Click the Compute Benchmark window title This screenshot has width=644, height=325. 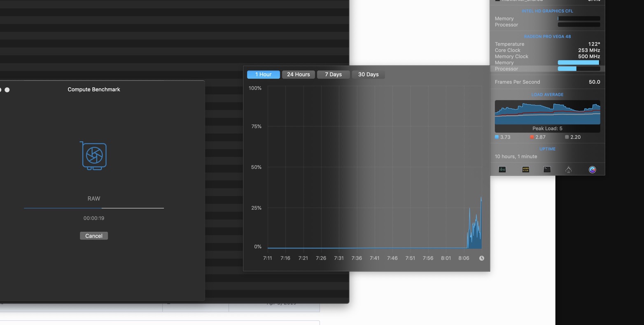[94, 89]
